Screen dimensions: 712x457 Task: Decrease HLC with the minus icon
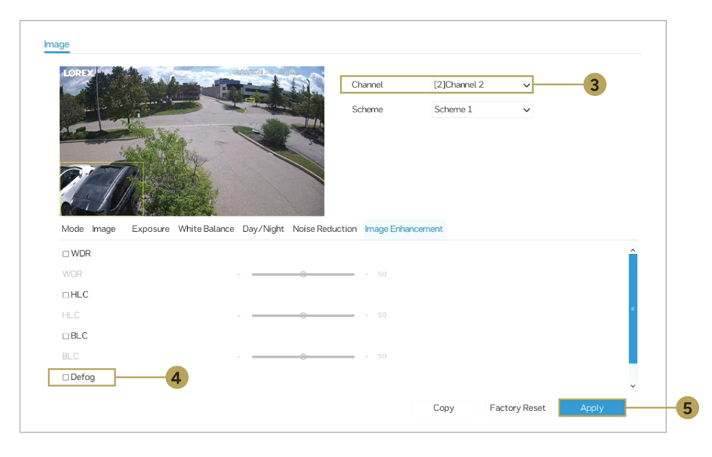pos(239,315)
